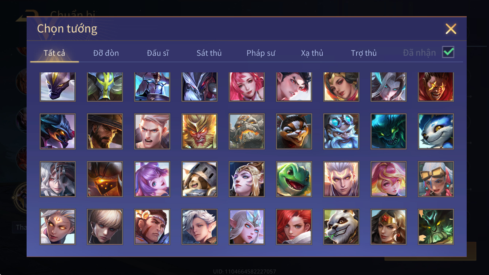The height and width of the screenshot is (275, 489).
Task: Switch to the Trợ thủ tab
Action: point(364,53)
